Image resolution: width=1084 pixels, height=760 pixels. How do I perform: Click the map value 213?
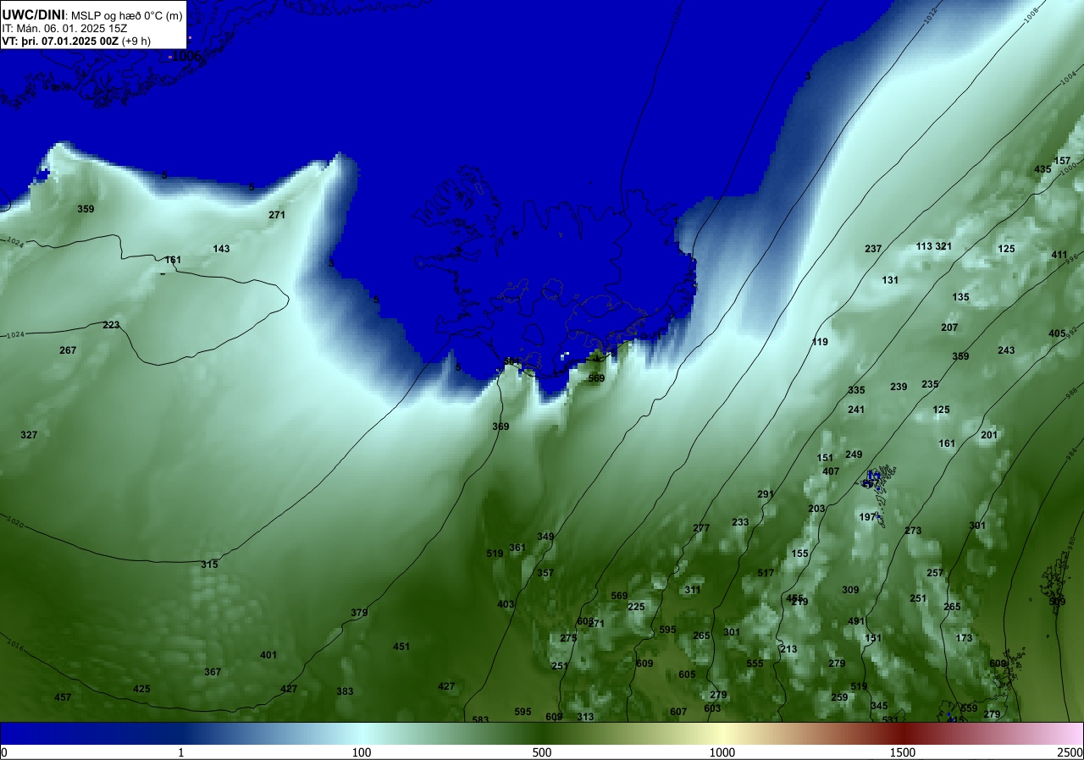(788, 649)
